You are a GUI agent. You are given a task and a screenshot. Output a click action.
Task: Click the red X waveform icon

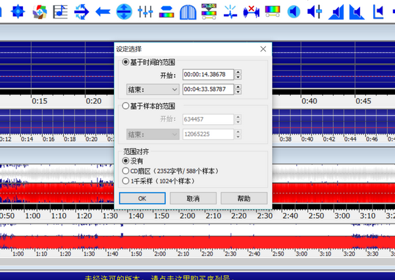[x=251, y=11]
